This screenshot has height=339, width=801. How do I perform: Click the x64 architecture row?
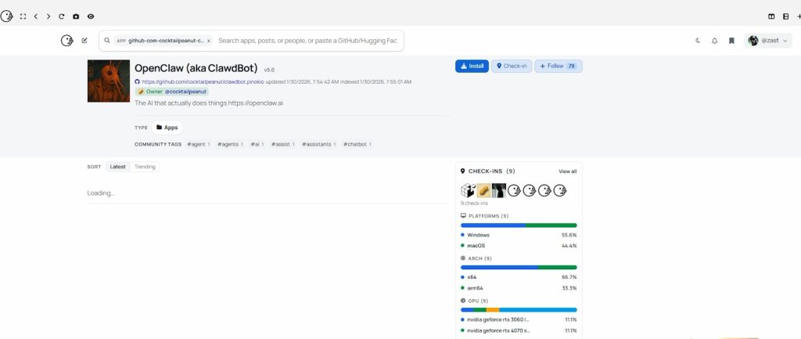tap(519, 277)
